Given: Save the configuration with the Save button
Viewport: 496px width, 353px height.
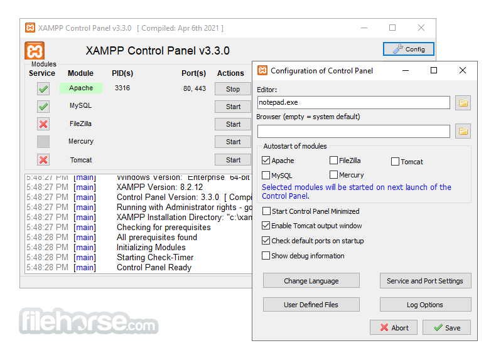Looking at the screenshot, I should pos(446,327).
